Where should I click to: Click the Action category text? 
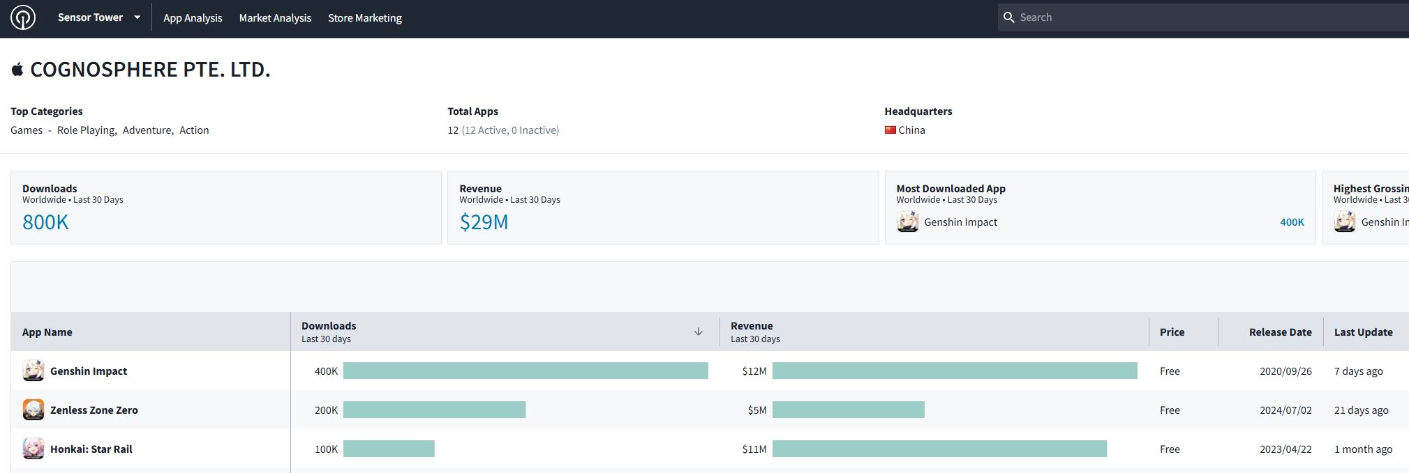point(194,130)
